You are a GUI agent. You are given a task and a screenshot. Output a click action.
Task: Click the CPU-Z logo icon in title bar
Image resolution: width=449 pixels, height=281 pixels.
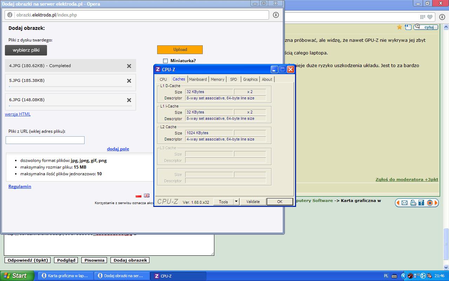coord(158,70)
